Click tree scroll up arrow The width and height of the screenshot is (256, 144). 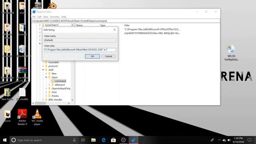(72, 25)
